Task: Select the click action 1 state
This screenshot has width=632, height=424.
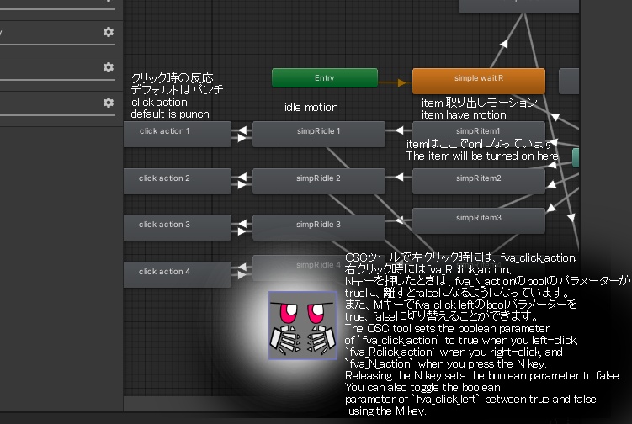Action: coord(178,134)
